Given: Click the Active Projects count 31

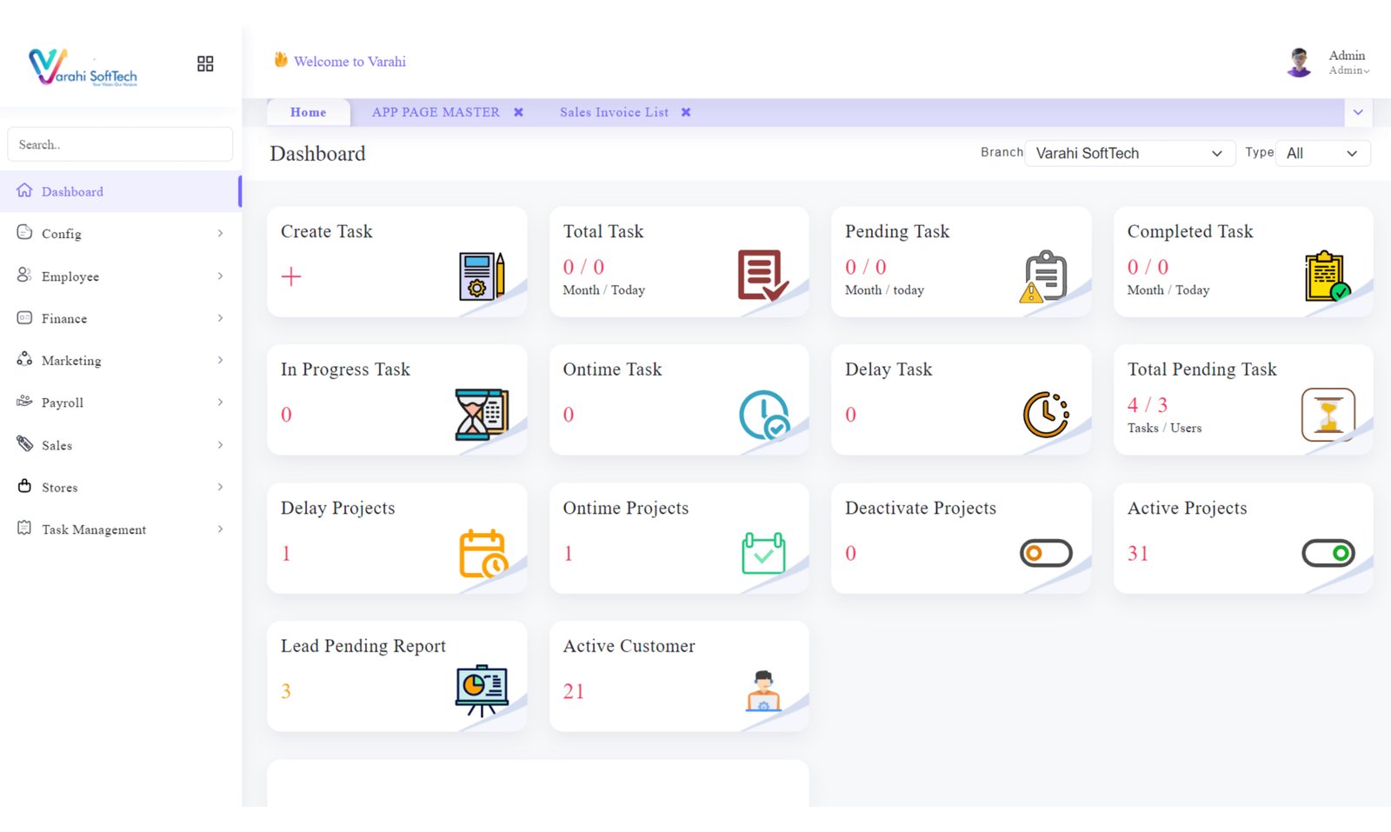Looking at the screenshot, I should pos(1138,553).
